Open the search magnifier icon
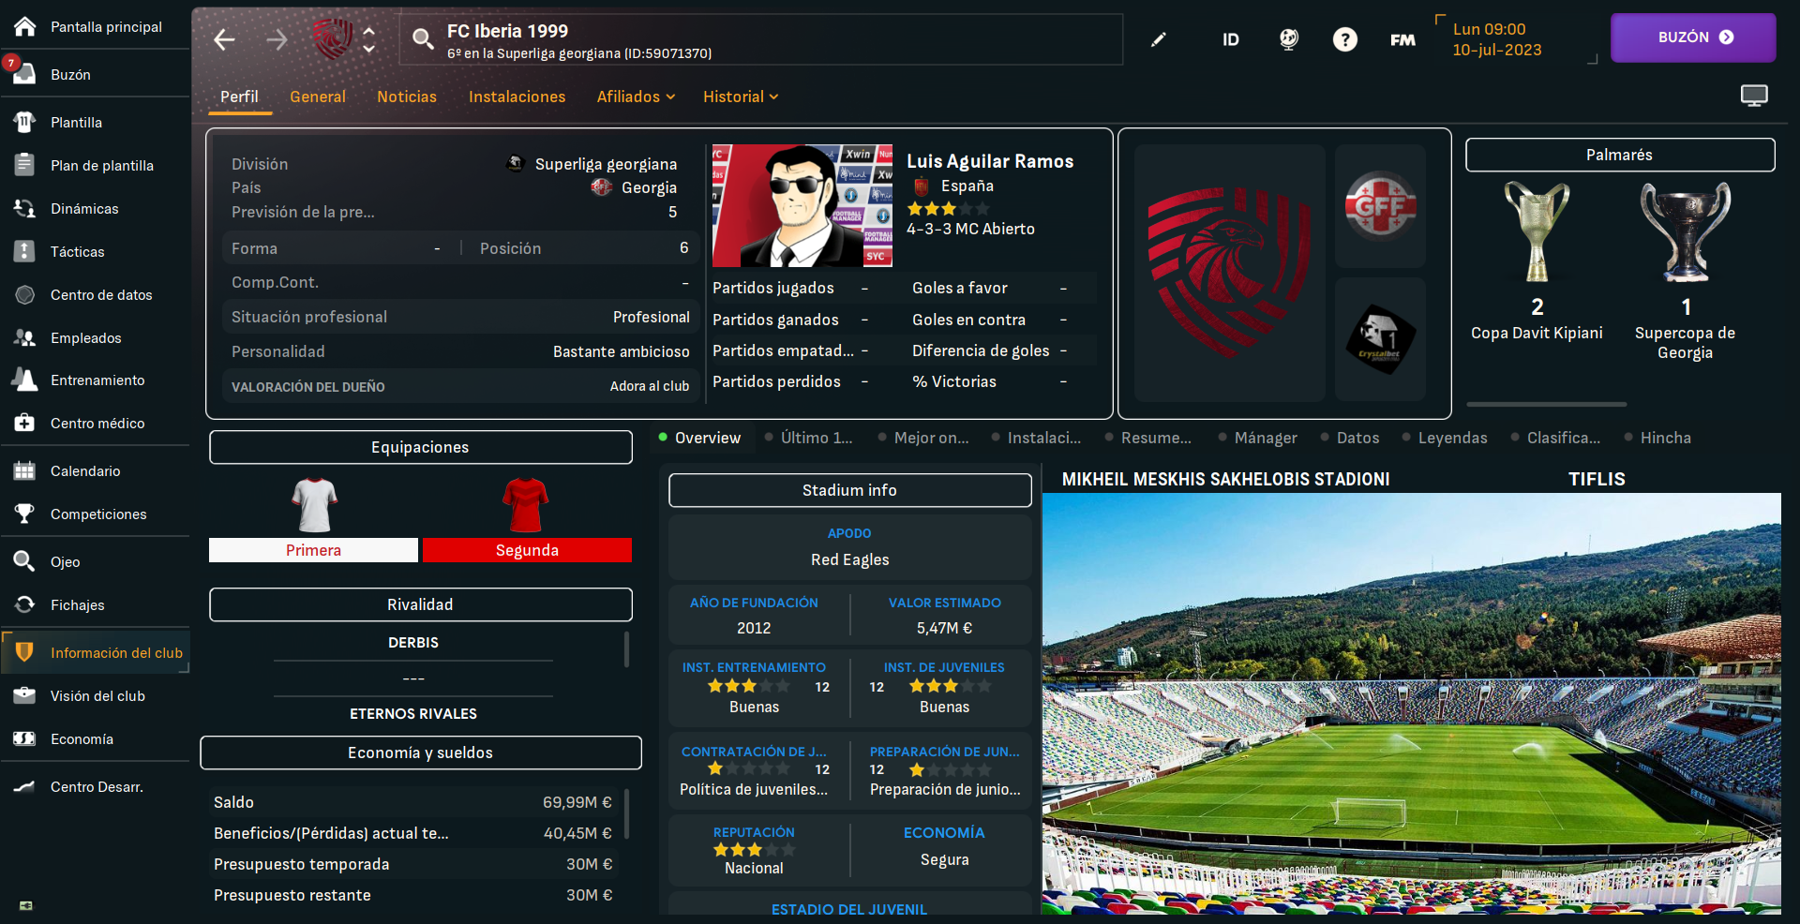 pyautogui.click(x=423, y=38)
